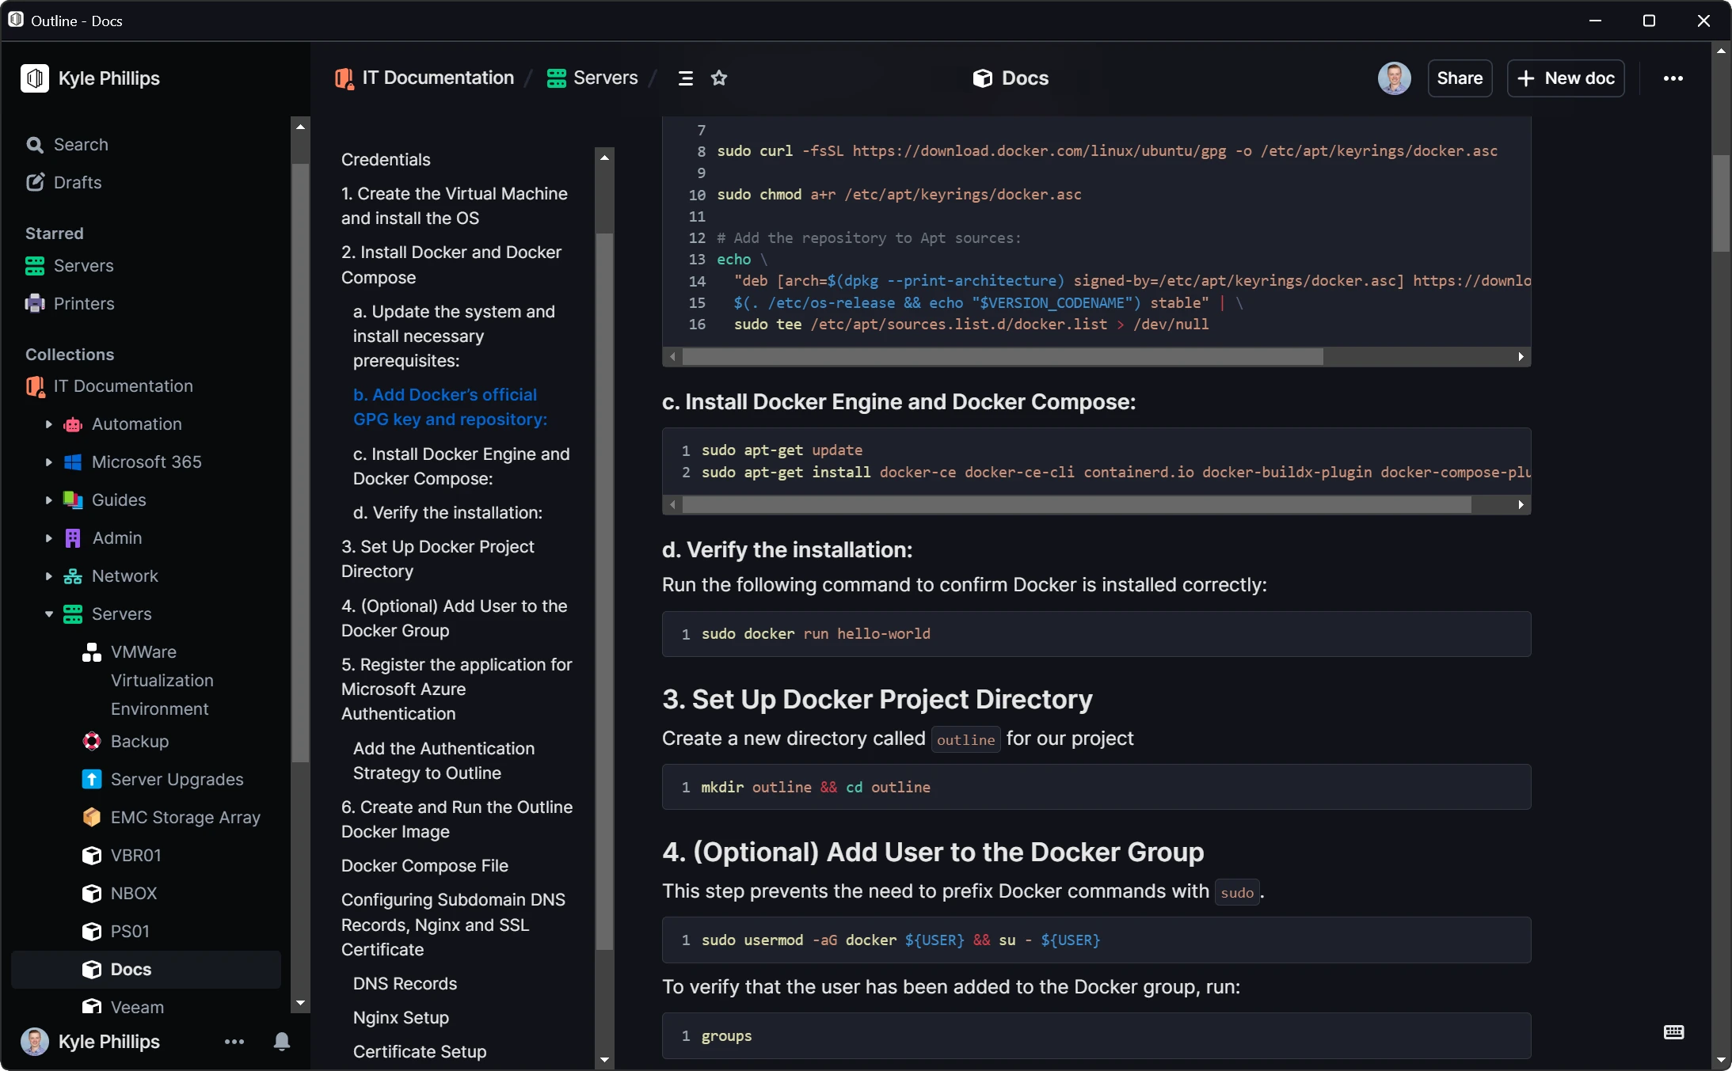Image resolution: width=1732 pixels, height=1071 pixels.
Task: Open Search from the sidebar
Action: click(x=80, y=144)
